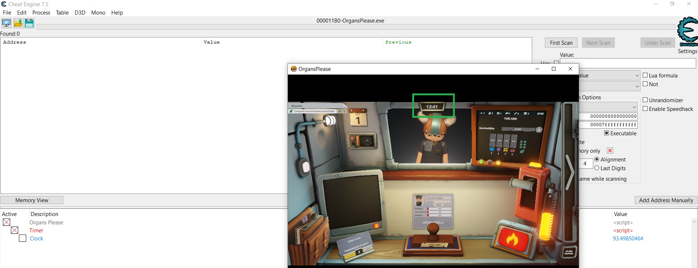Open Memory View
Image resolution: width=698 pixels, height=268 pixels.
coord(32,200)
